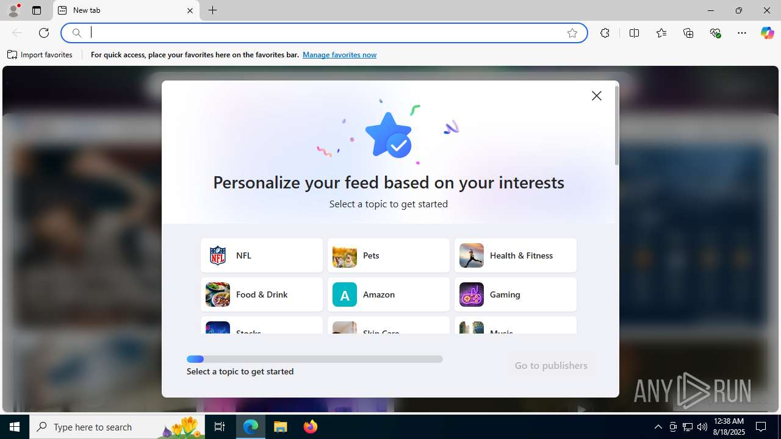Open the Collections icon
Screen dimensions: 781x439
pyautogui.click(x=688, y=33)
